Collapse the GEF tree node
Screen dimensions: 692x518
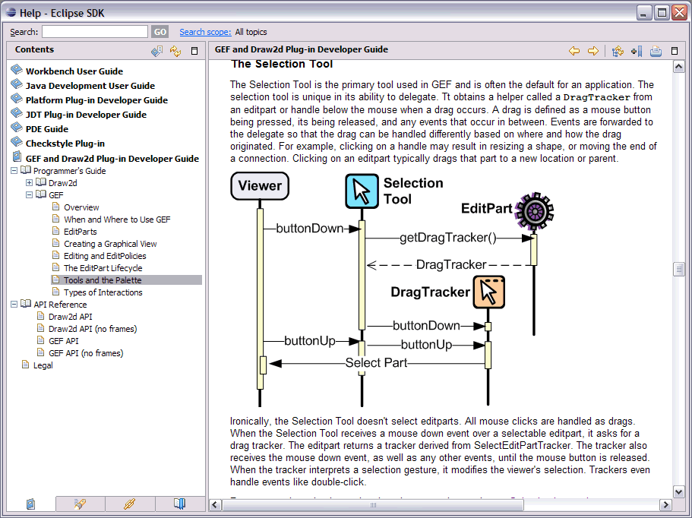coord(29,194)
